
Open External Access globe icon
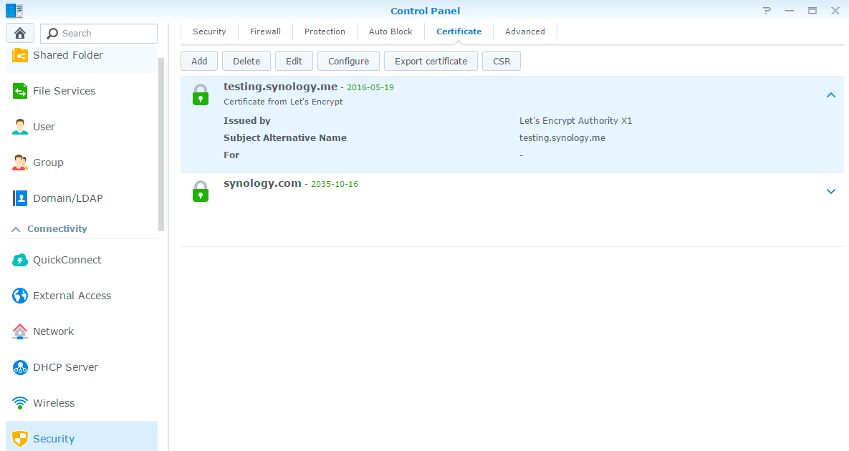[x=20, y=296]
